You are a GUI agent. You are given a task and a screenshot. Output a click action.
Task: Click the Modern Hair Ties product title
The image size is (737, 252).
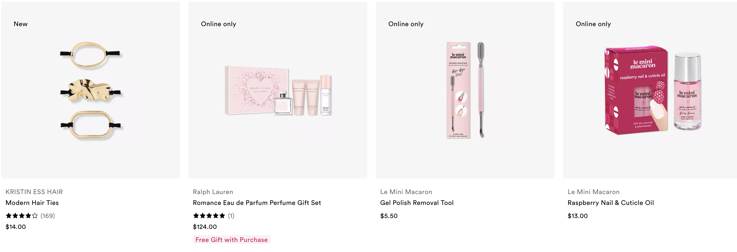32,202
